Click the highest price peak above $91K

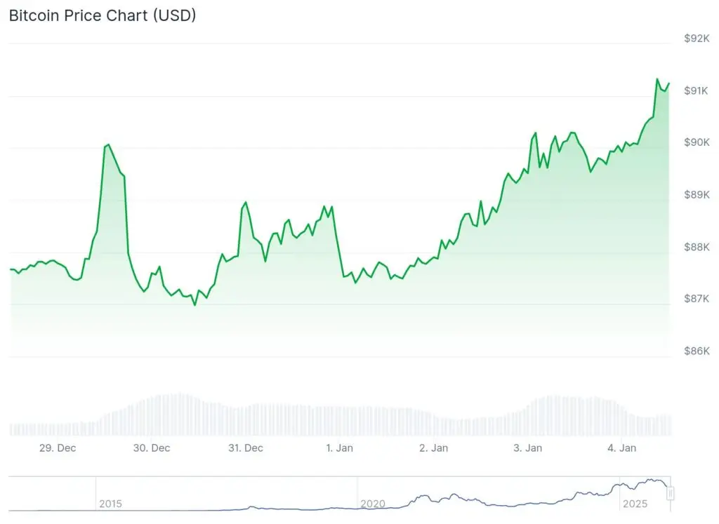click(x=657, y=79)
